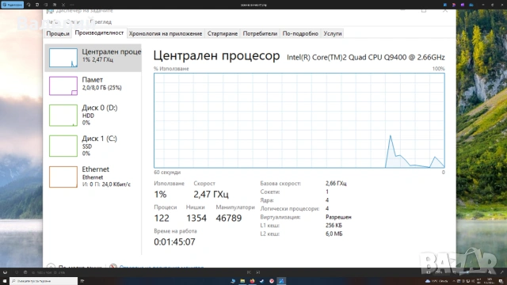Click the Време на работа label
The image size is (507, 285).
(175, 231)
